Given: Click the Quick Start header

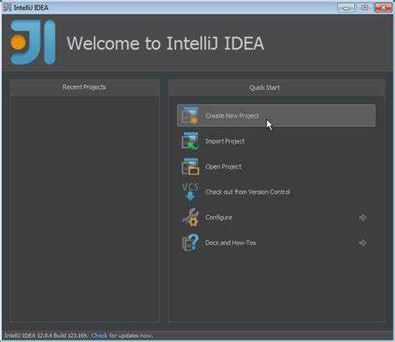Looking at the screenshot, I should click(264, 88).
